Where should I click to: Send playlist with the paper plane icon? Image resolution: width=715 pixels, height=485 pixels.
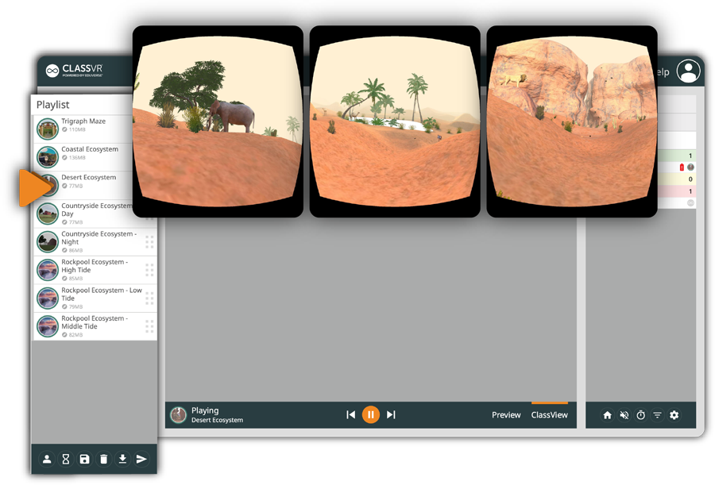[x=141, y=459]
